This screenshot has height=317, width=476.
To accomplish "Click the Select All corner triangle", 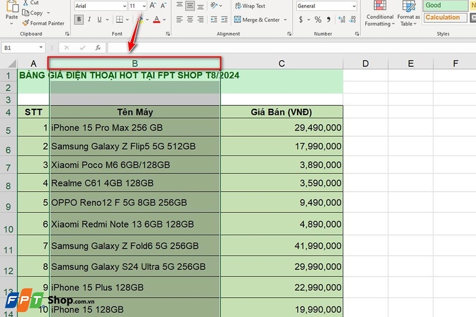I will coord(12,64).
